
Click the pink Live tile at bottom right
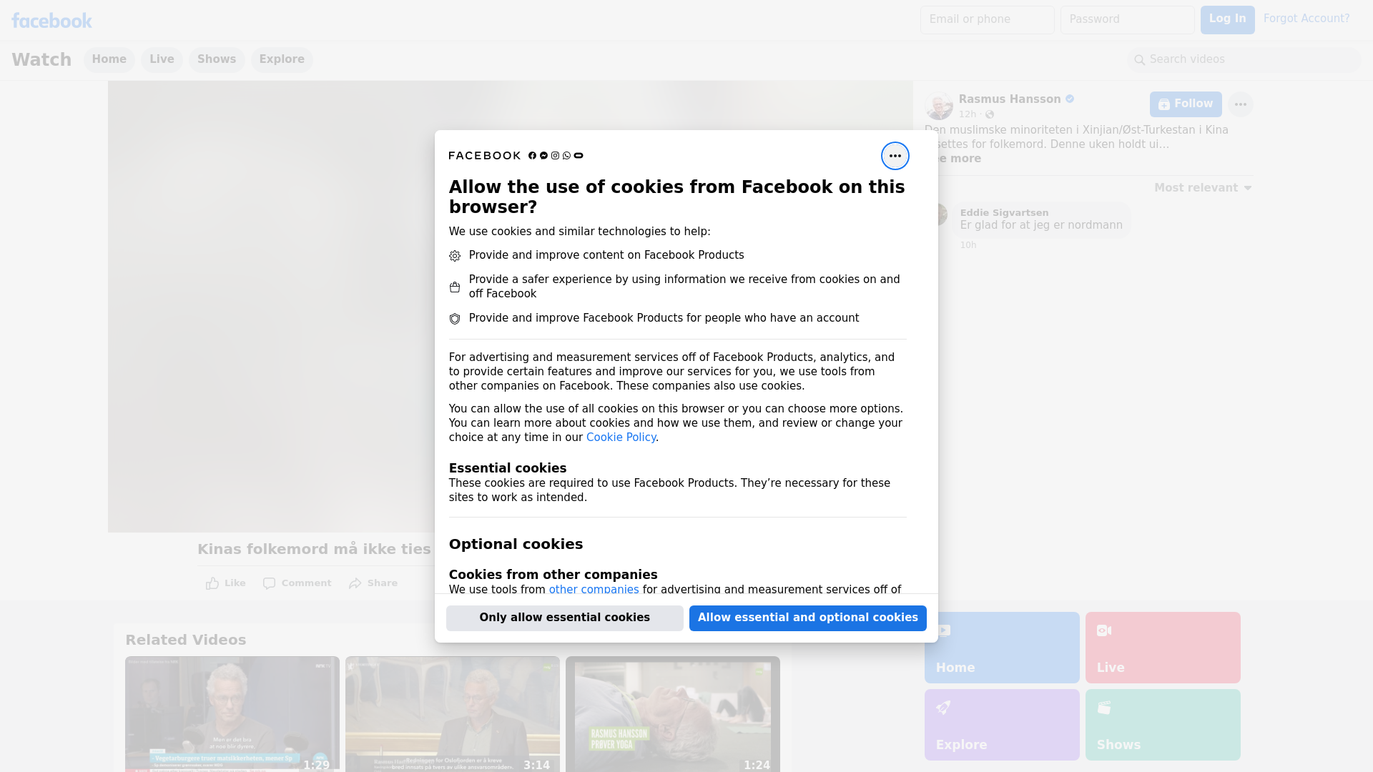[x=1163, y=648]
